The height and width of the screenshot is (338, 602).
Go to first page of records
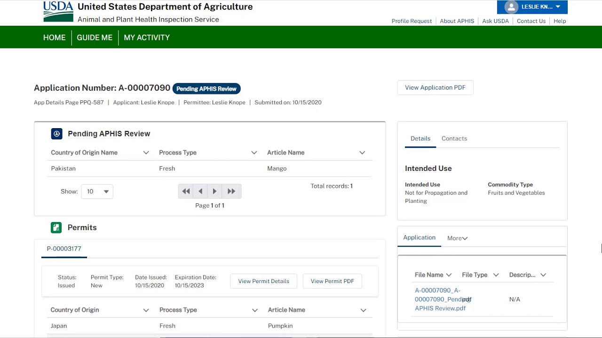pyautogui.click(x=186, y=192)
